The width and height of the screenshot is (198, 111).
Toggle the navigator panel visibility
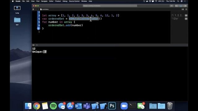[x=177, y=6]
